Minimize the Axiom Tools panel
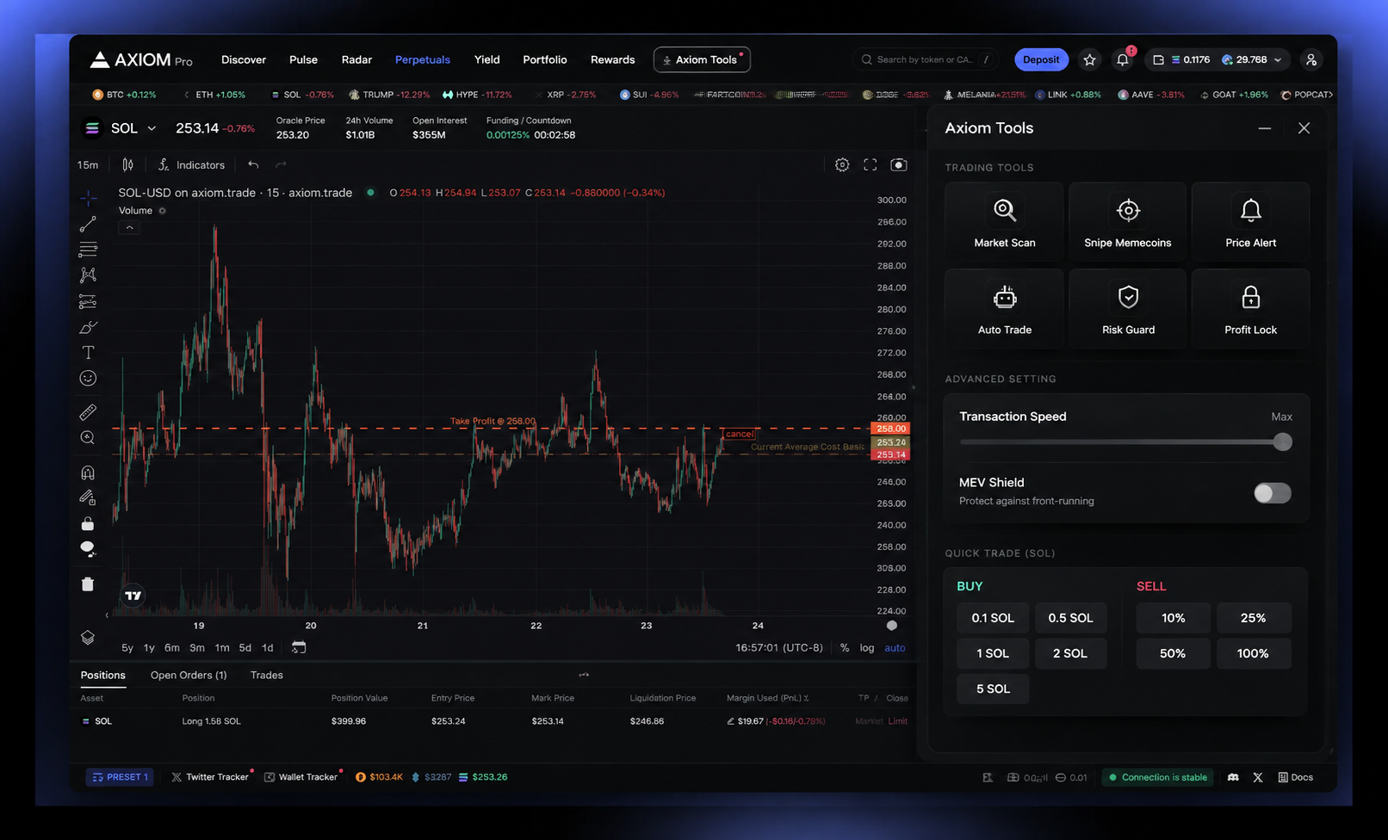Screen dimensions: 1388x840 click(x=1265, y=128)
